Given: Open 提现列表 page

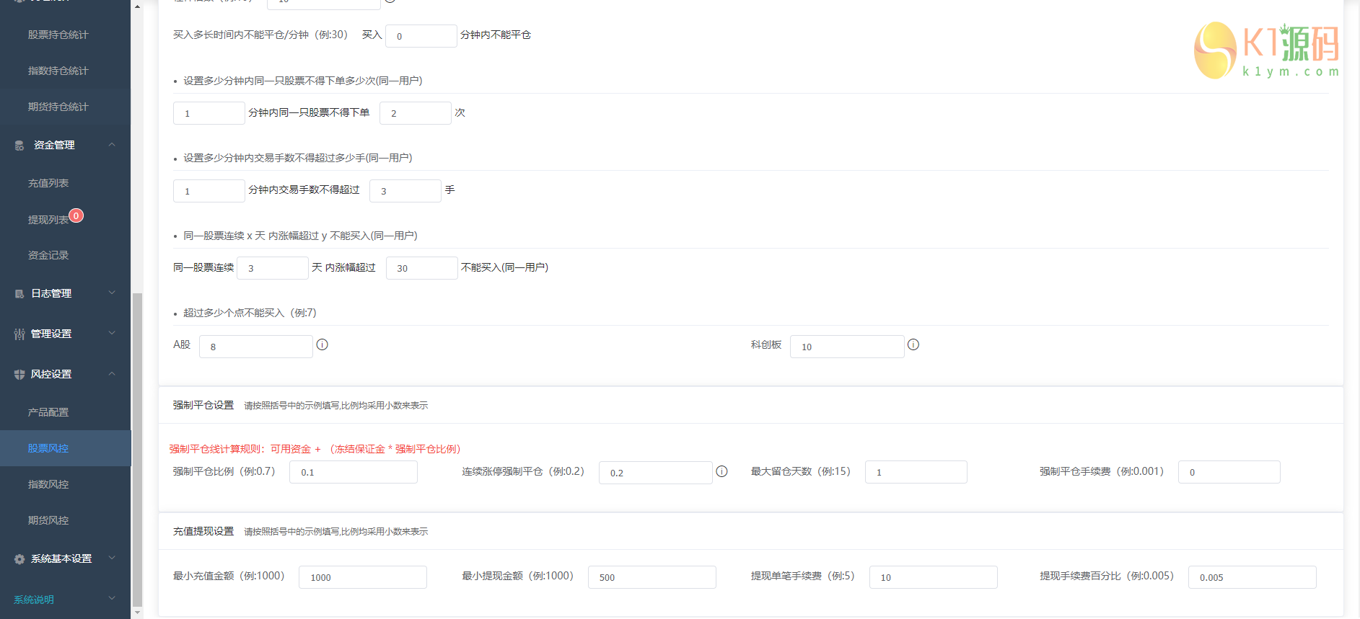Looking at the screenshot, I should (48, 220).
